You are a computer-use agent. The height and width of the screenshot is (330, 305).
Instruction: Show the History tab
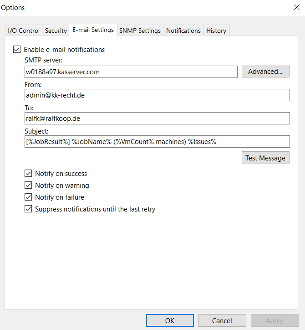pos(216,31)
